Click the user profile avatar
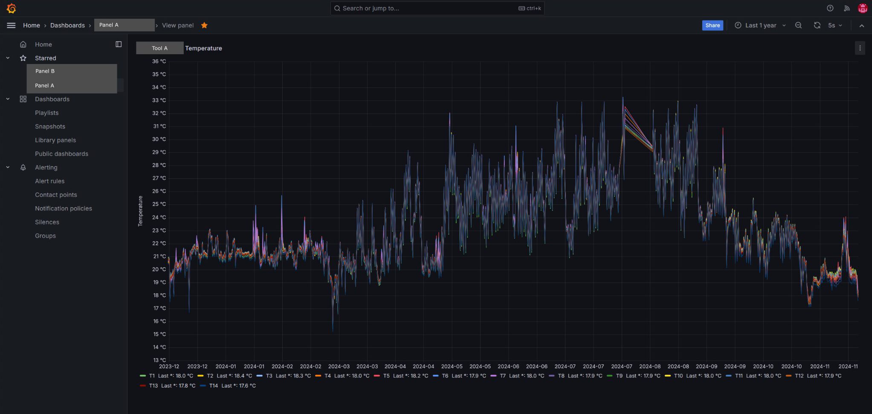 click(x=863, y=8)
